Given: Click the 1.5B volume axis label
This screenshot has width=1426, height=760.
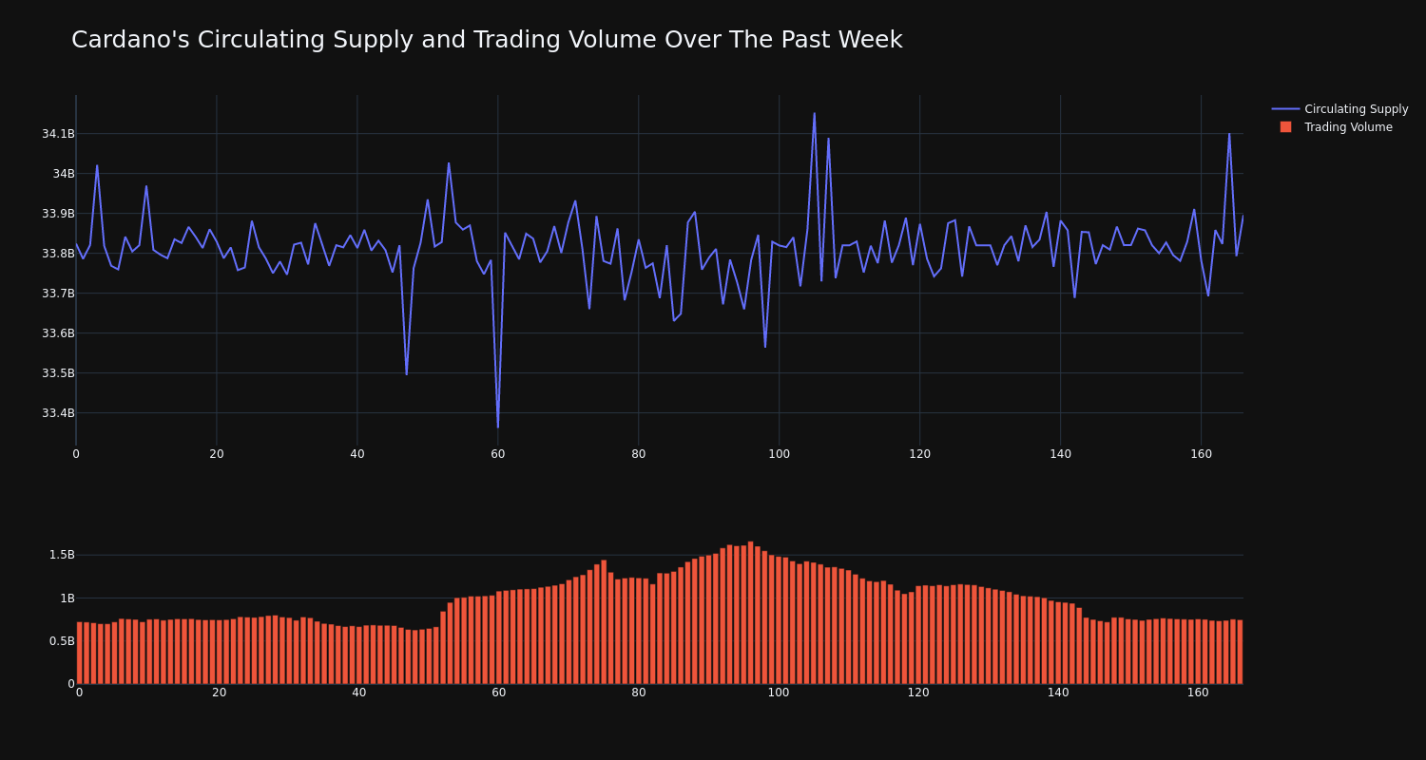Looking at the screenshot, I should coord(61,555).
